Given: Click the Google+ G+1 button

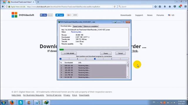Looking at the screenshot, I should coord(69,15).
